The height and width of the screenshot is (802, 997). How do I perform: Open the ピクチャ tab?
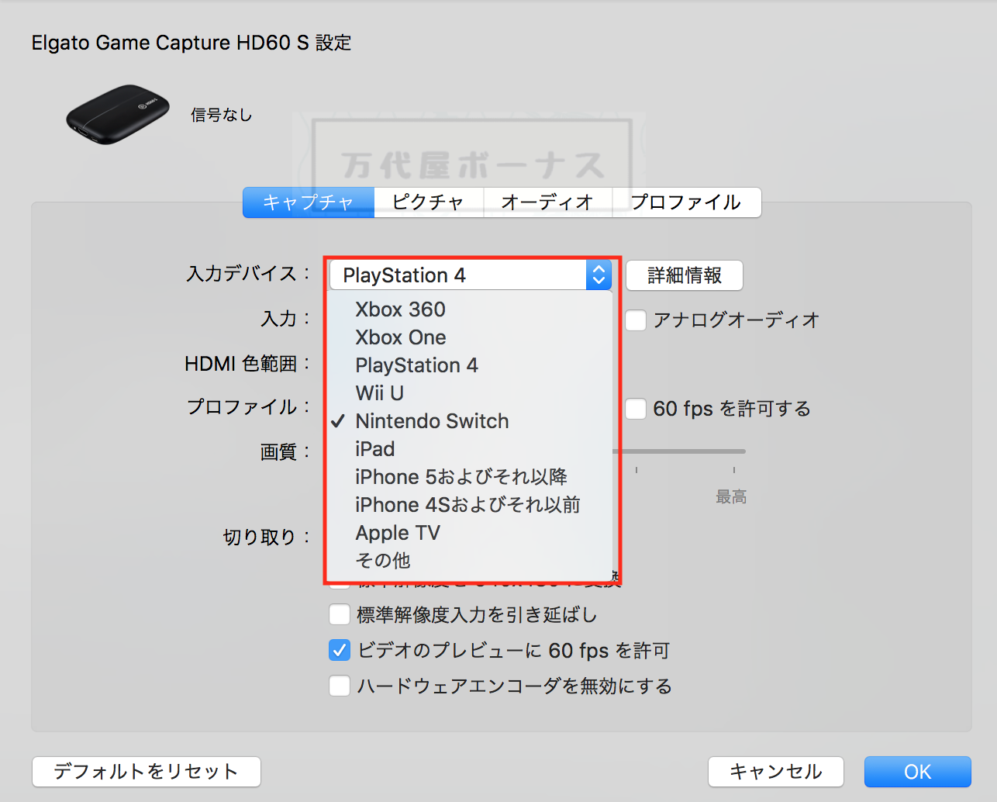429,202
